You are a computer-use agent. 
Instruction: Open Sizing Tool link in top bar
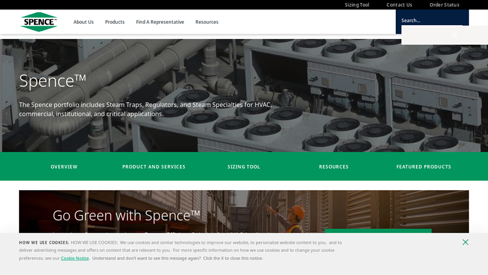tap(357, 5)
